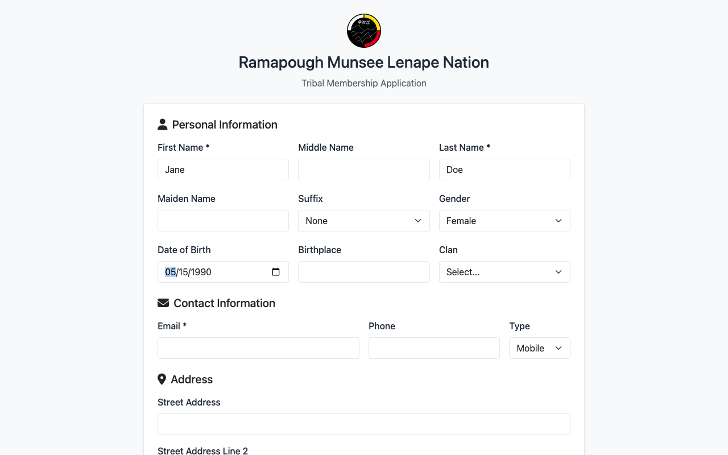Open the Gender dropdown showing Female
The height and width of the screenshot is (455, 728).
click(504, 221)
